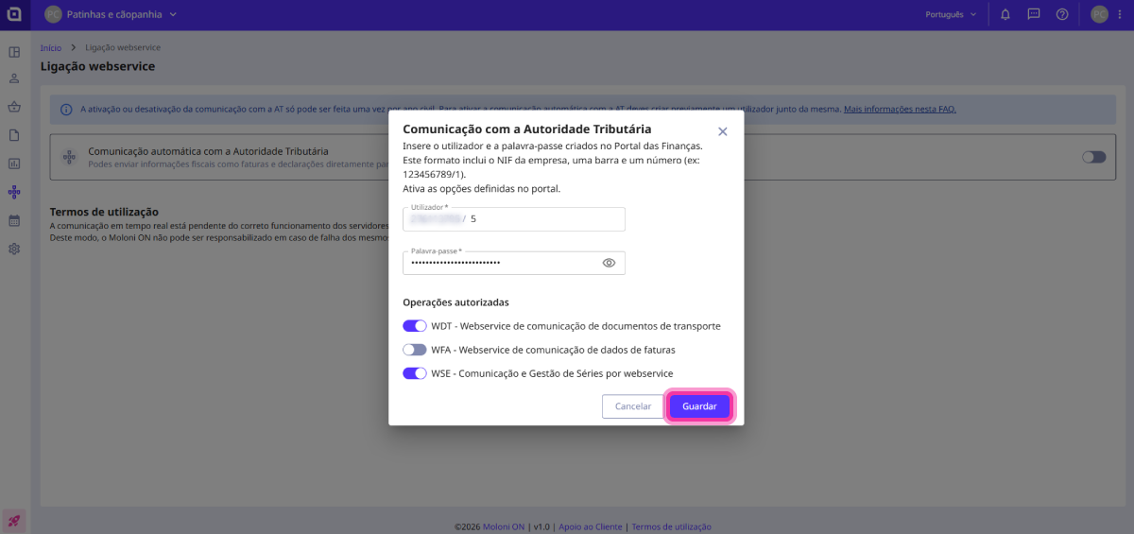Viewport: 1134px width, 534px height.
Task: Click the Termos de utilização section heading
Action: point(104,212)
